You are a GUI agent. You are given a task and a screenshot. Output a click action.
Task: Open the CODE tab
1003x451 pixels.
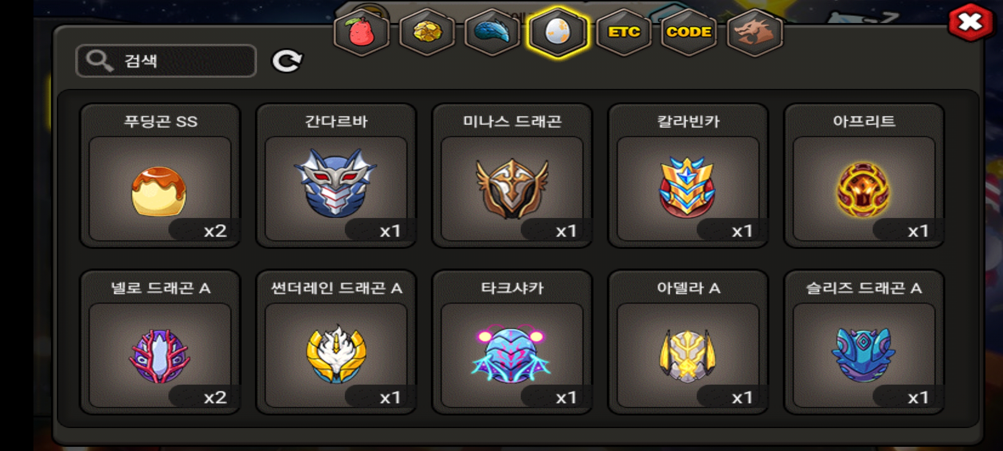pos(689,33)
